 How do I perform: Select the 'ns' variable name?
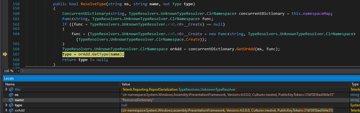click(x=17, y=95)
